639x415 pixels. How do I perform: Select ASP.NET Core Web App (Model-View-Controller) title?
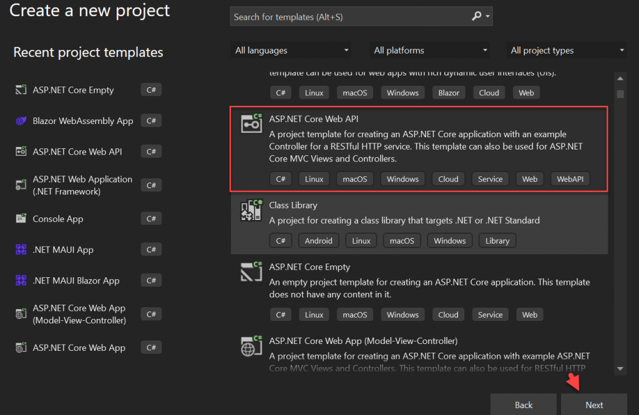coord(363,341)
